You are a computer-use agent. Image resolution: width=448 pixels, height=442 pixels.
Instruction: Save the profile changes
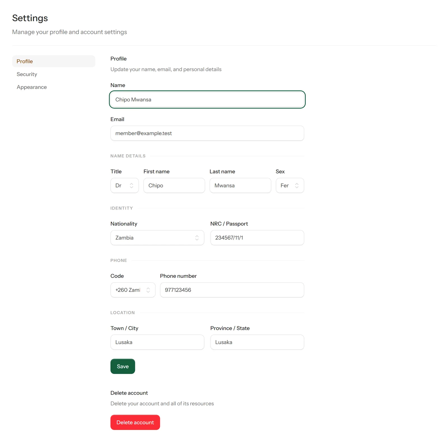(x=123, y=366)
